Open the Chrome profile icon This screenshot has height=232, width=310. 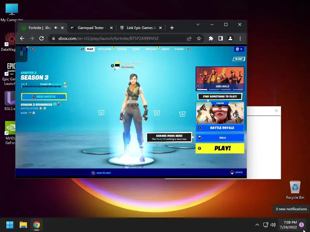coord(230,38)
